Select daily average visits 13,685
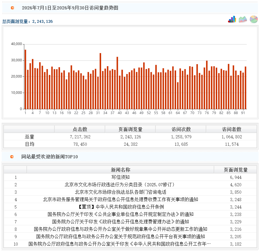This screenshot has width=260, height=251. tap(181, 144)
